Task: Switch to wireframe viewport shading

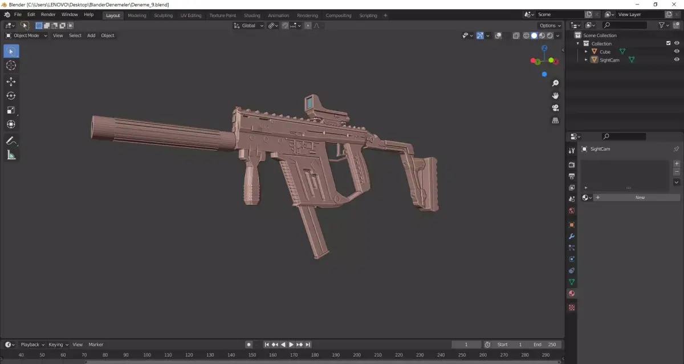Action: coord(526,35)
